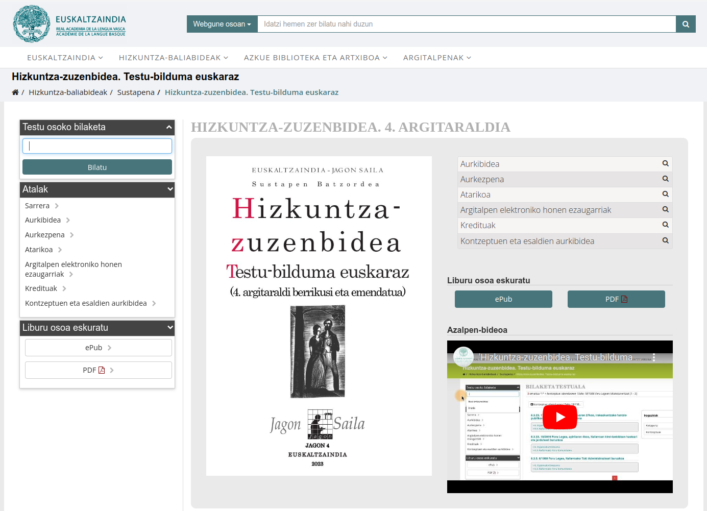Viewport: 707px width, 511px height.
Task: Open Aurkezpena in the main contents table
Action: pos(482,179)
